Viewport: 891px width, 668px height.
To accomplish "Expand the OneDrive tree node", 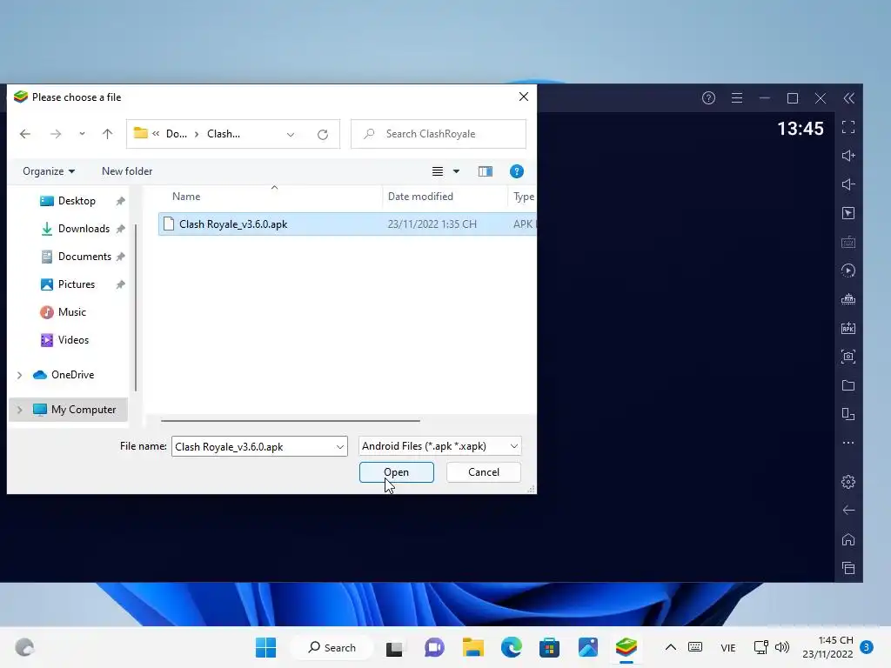I will pos(19,375).
